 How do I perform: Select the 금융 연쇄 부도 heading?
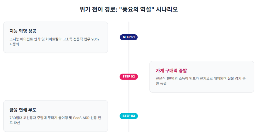23,110
